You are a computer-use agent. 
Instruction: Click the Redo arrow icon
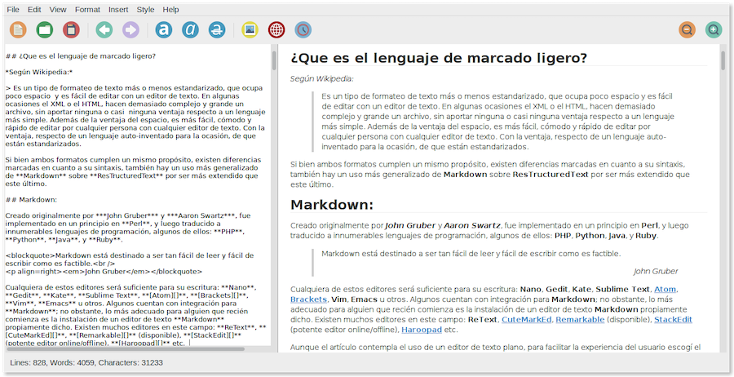pos(130,30)
